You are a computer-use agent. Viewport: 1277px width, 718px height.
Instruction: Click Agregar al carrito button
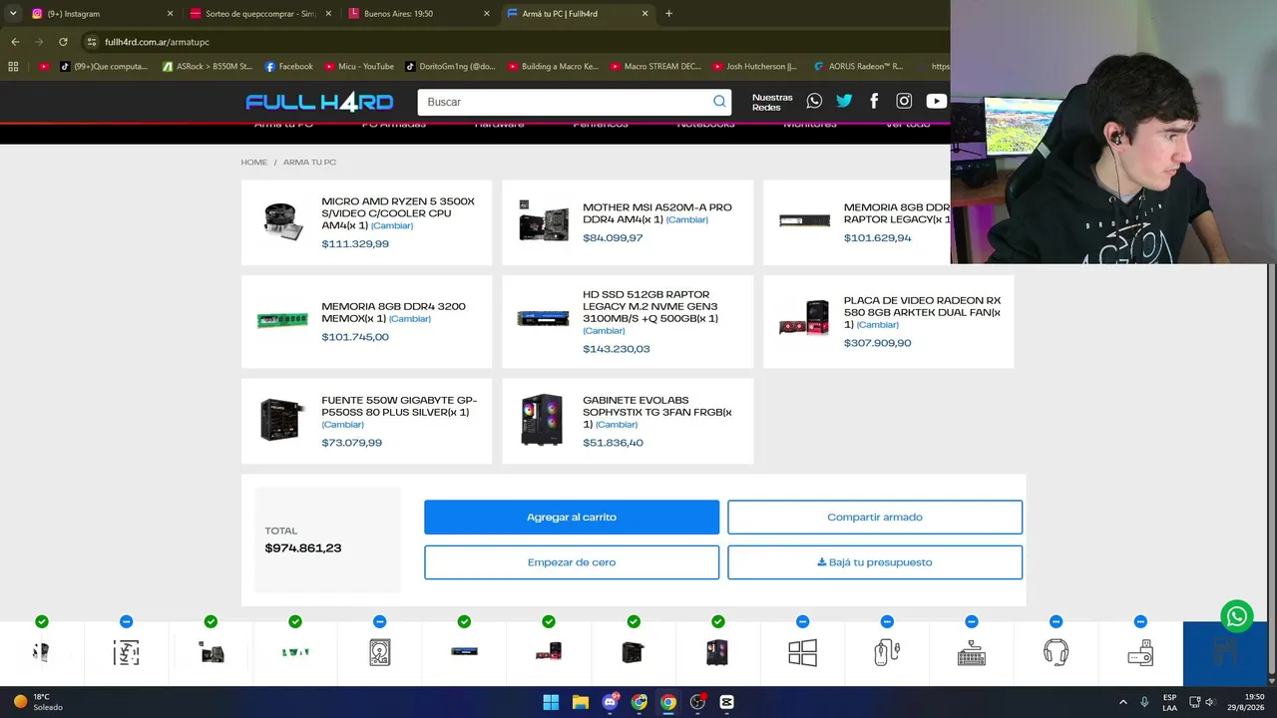click(x=572, y=518)
